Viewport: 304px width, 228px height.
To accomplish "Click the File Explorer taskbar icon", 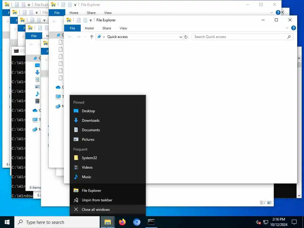I will [x=107, y=222].
